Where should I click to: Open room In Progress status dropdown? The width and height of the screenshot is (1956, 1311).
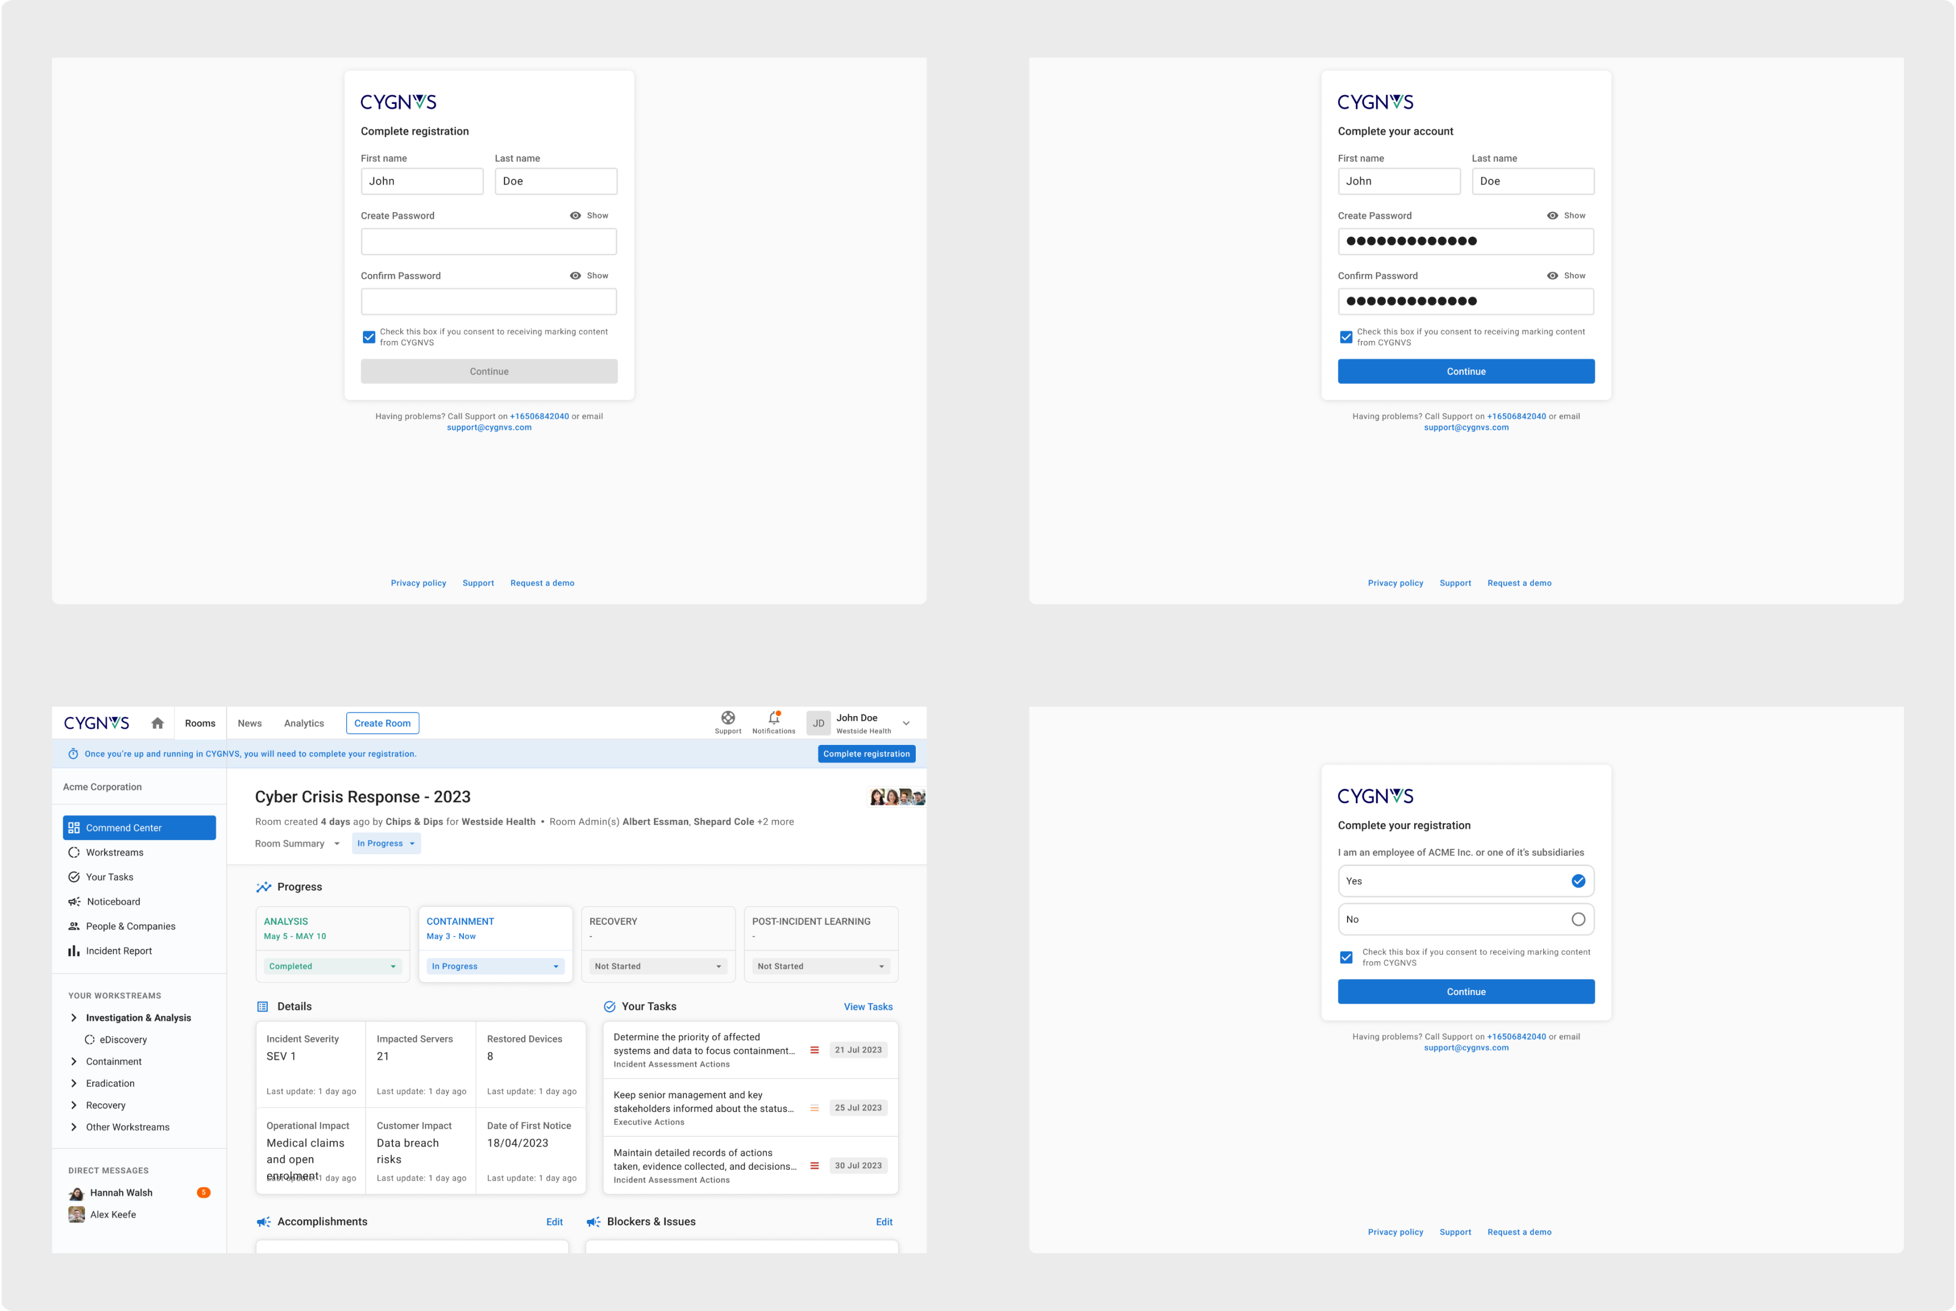[x=386, y=844]
